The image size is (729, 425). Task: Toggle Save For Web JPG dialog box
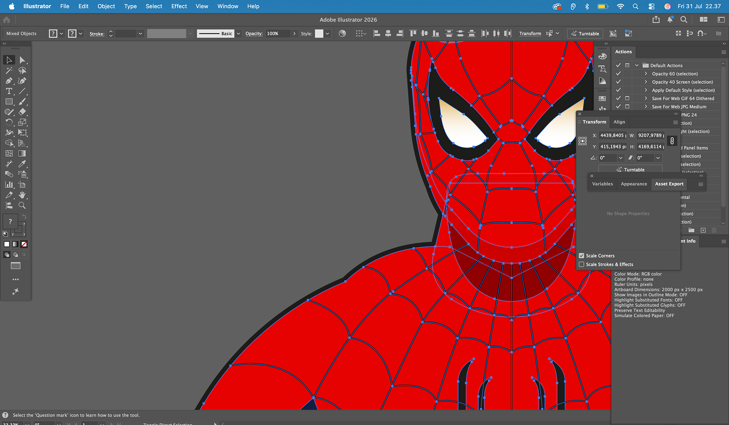(627, 107)
